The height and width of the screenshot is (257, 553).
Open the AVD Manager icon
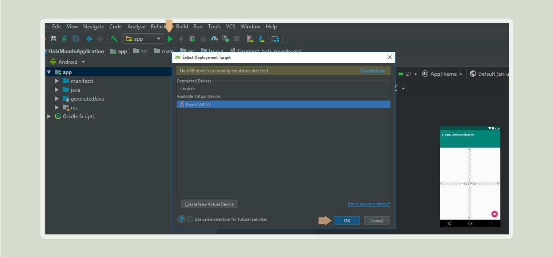(250, 39)
